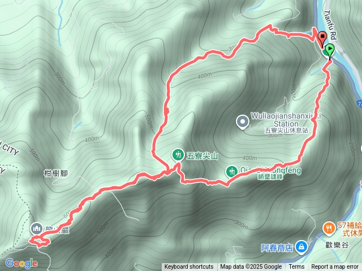
Task: Open the Terms link
Action: [296, 267]
